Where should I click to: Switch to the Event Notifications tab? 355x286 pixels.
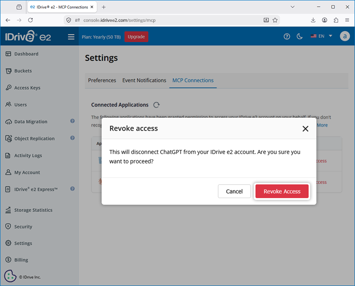[144, 80]
